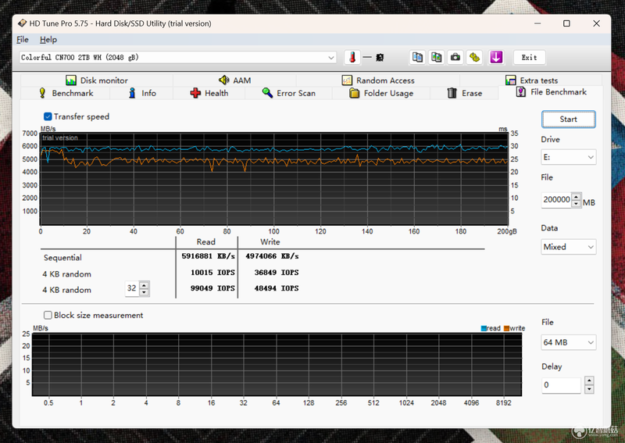Select the File Benchmark tab
The height and width of the screenshot is (443, 625).
tap(551, 92)
